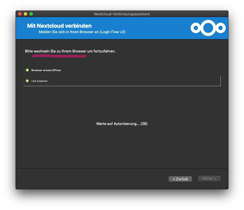Click the Warte auf Autorisierung status text
Image resolution: width=244 pixels, height=210 pixels.
tap(122, 124)
